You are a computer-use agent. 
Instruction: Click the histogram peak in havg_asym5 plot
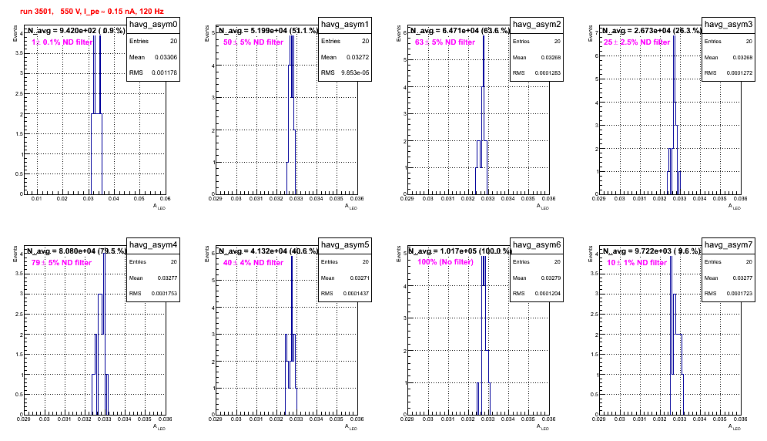coord(292,258)
